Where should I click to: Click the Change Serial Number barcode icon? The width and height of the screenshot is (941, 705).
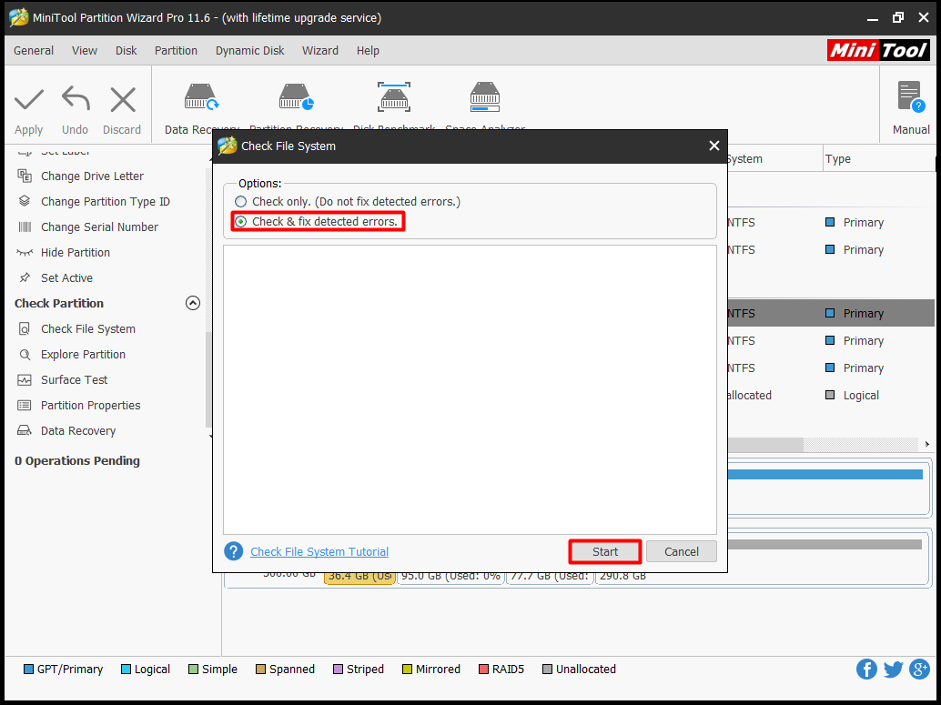25,227
